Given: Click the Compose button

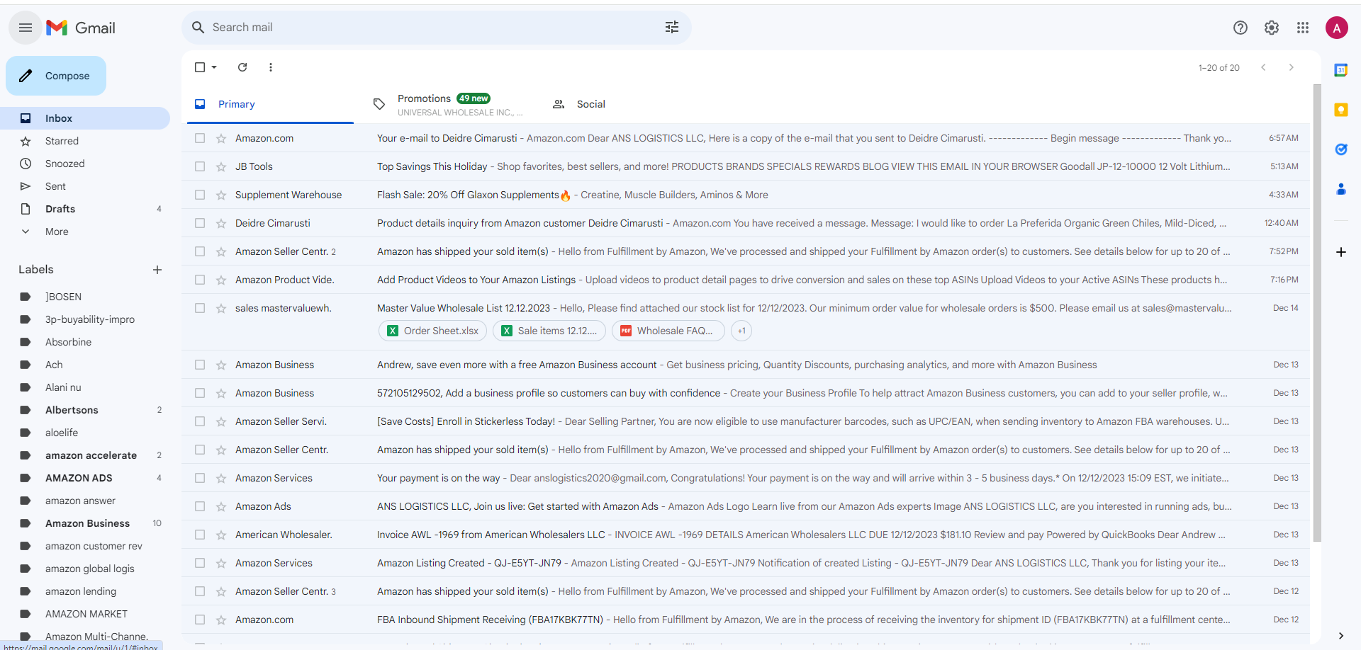Looking at the screenshot, I should (56, 76).
